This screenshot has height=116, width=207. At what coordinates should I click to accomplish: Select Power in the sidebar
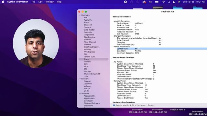click(93, 59)
